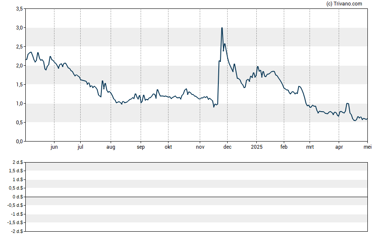This screenshot has width=375, height=238.
Task: Click the 3,0 price axis value
Action: [x=19, y=28]
